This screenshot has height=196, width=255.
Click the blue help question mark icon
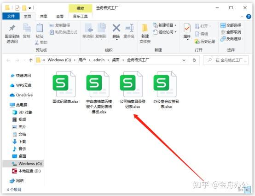point(249,17)
